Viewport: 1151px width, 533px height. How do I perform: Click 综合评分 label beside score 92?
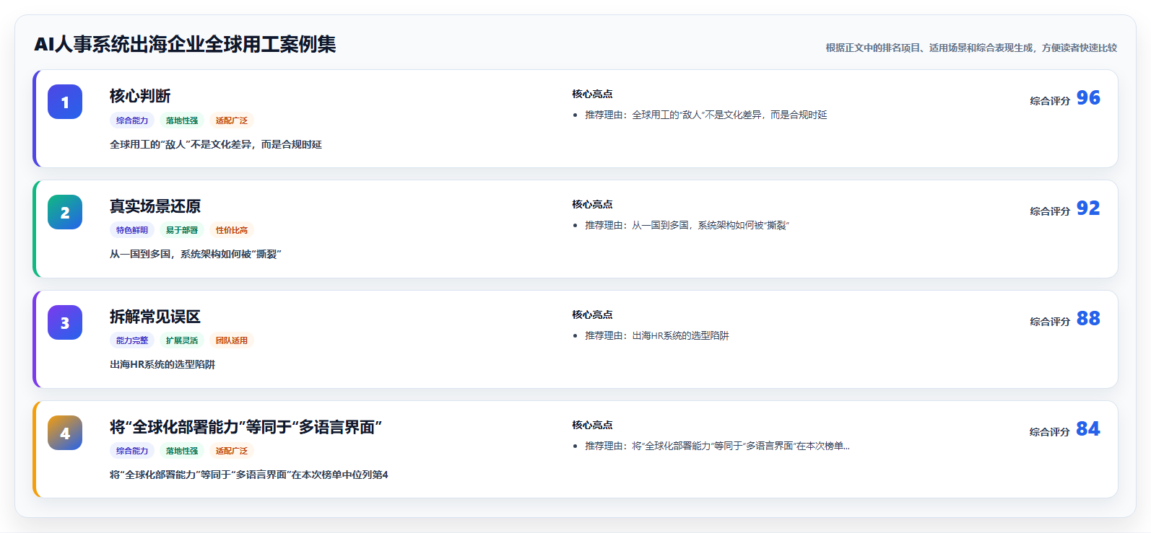coord(1050,211)
